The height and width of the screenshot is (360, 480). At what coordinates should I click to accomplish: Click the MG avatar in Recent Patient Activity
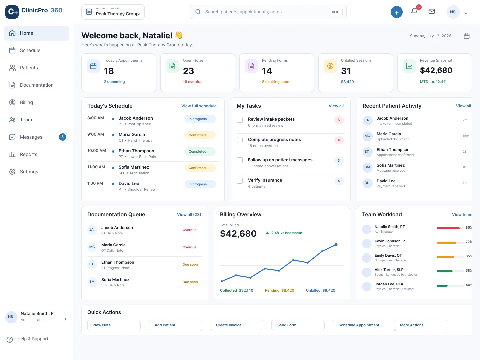367,136
